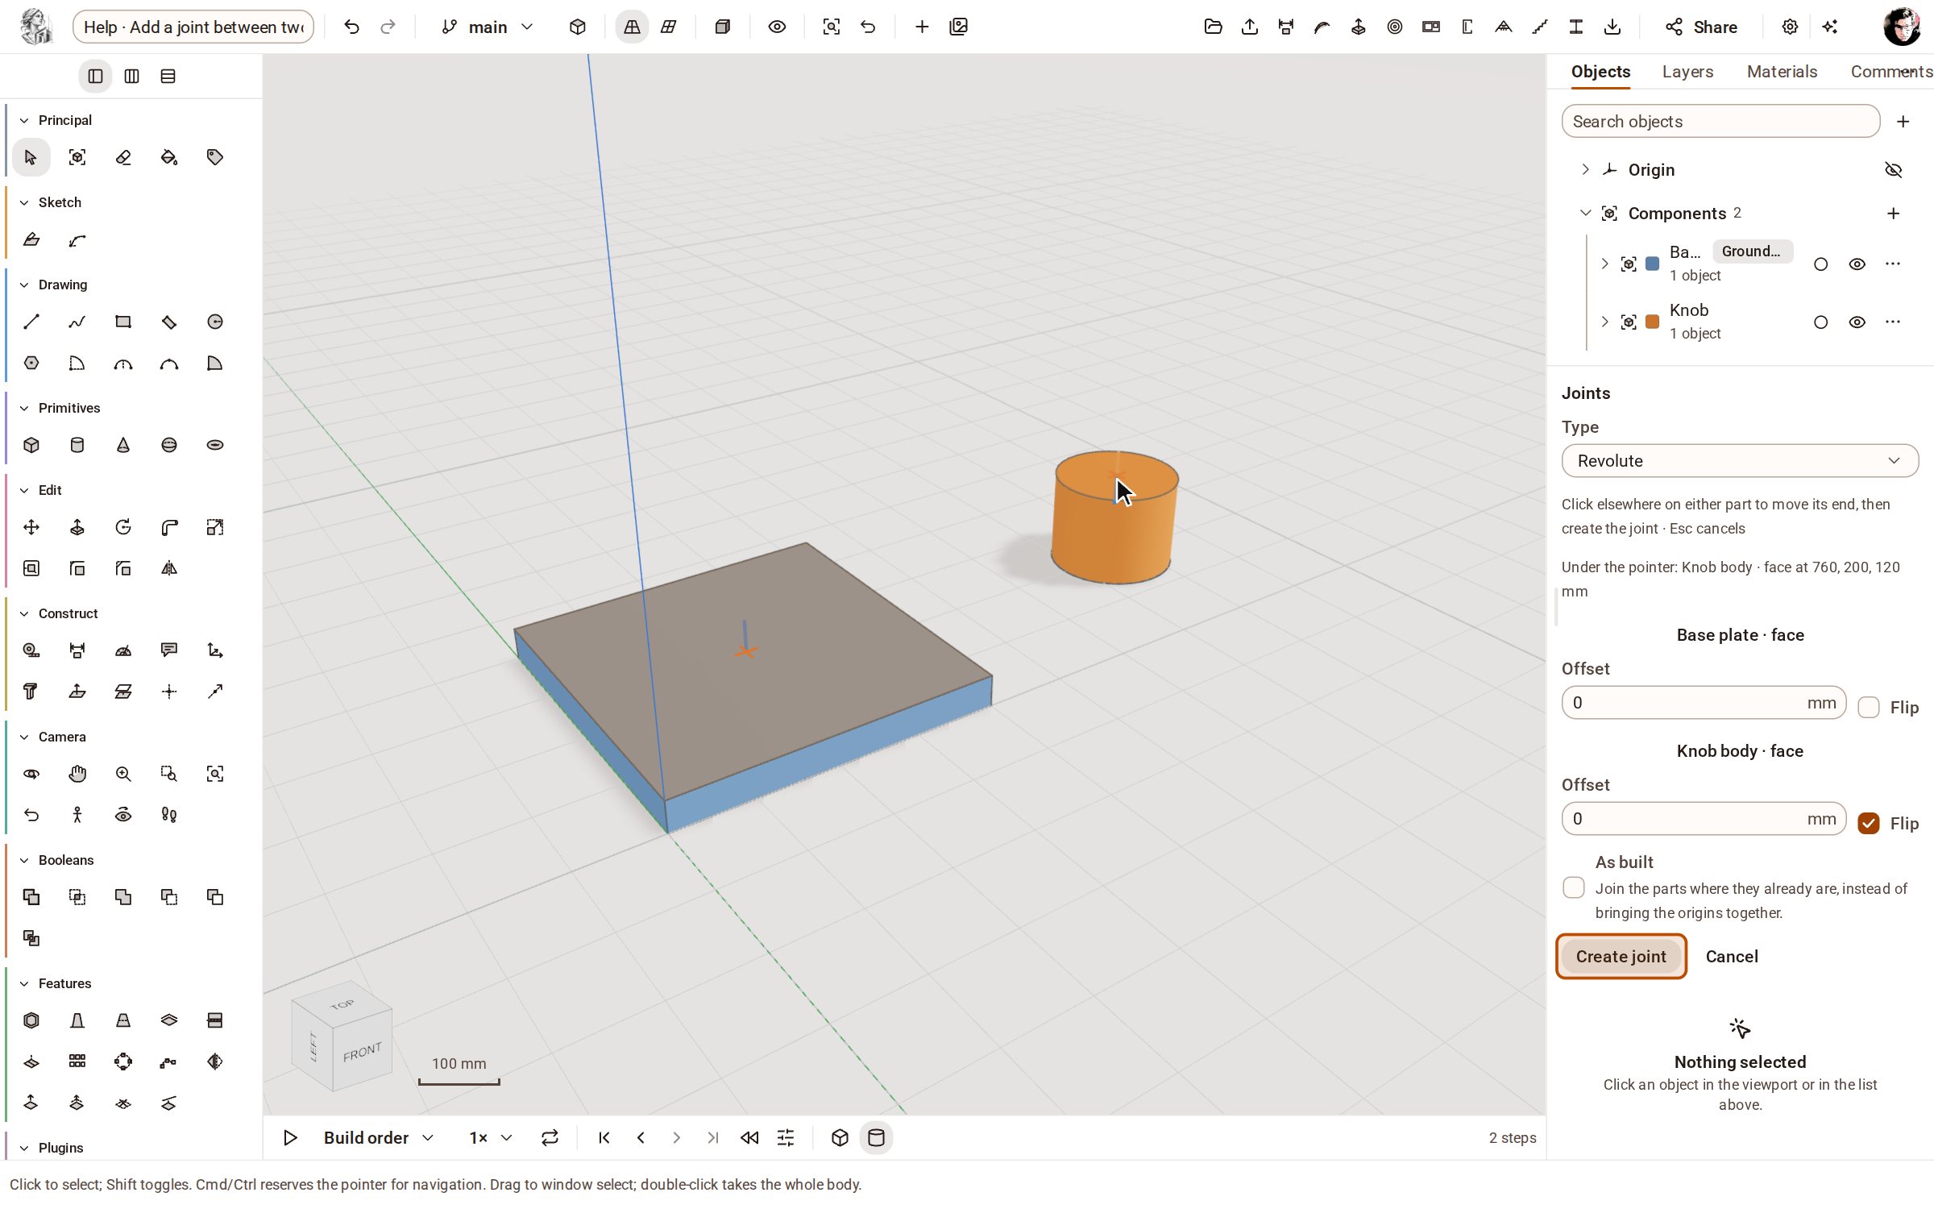Toggle Flip for Base plate face
The image size is (1934, 1209).
coord(1869,708)
